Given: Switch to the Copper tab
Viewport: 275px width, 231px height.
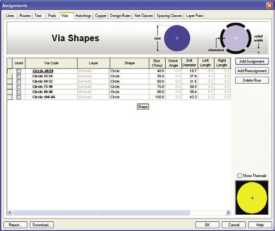Looking at the screenshot, I should pos(101,16).
